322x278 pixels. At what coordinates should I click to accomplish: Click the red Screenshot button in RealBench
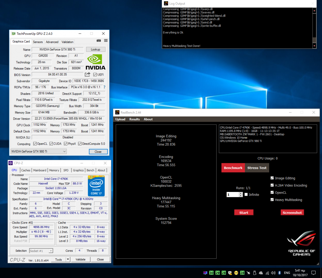292,213
